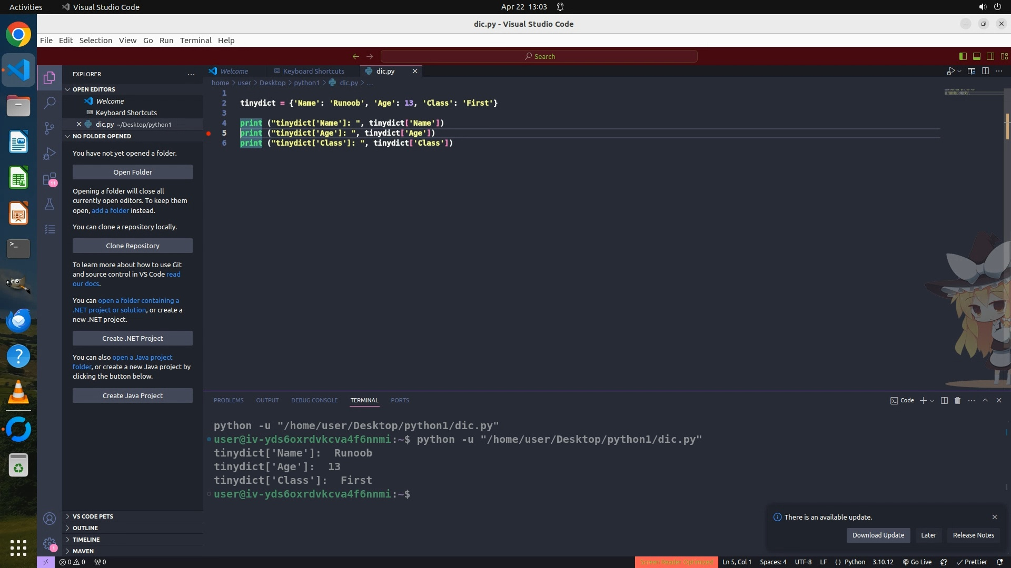Click the Clone Repository button
The image size is (1011, 568).
[x=132, y=246]
